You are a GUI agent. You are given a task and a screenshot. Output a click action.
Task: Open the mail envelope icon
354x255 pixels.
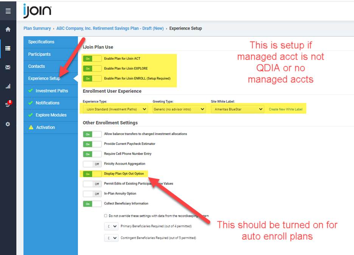[x=8, y=67]
